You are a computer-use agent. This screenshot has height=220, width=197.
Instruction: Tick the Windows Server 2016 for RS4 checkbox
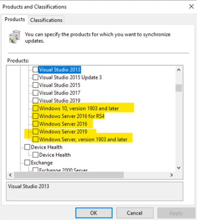35,116
